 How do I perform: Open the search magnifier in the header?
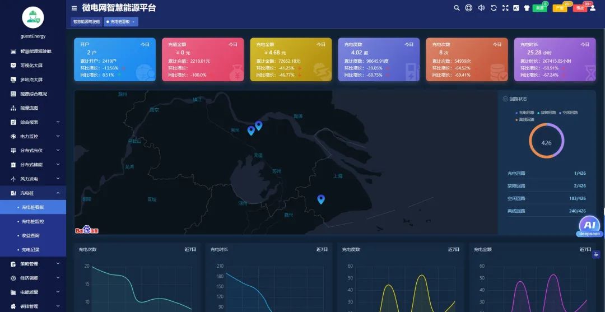[457, 8]
